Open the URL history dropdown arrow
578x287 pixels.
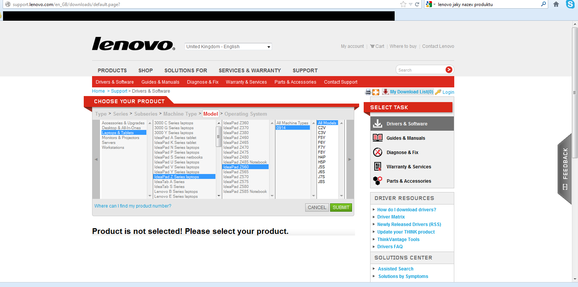tap(411, 5)
